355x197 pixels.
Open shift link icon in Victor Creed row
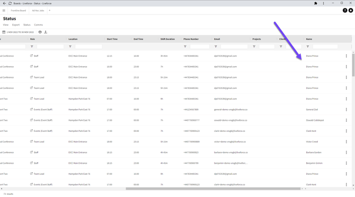tap(31, 141)
